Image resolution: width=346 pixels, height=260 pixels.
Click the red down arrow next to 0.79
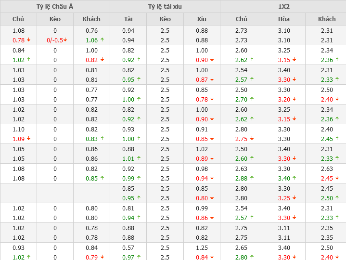[102, 257]
